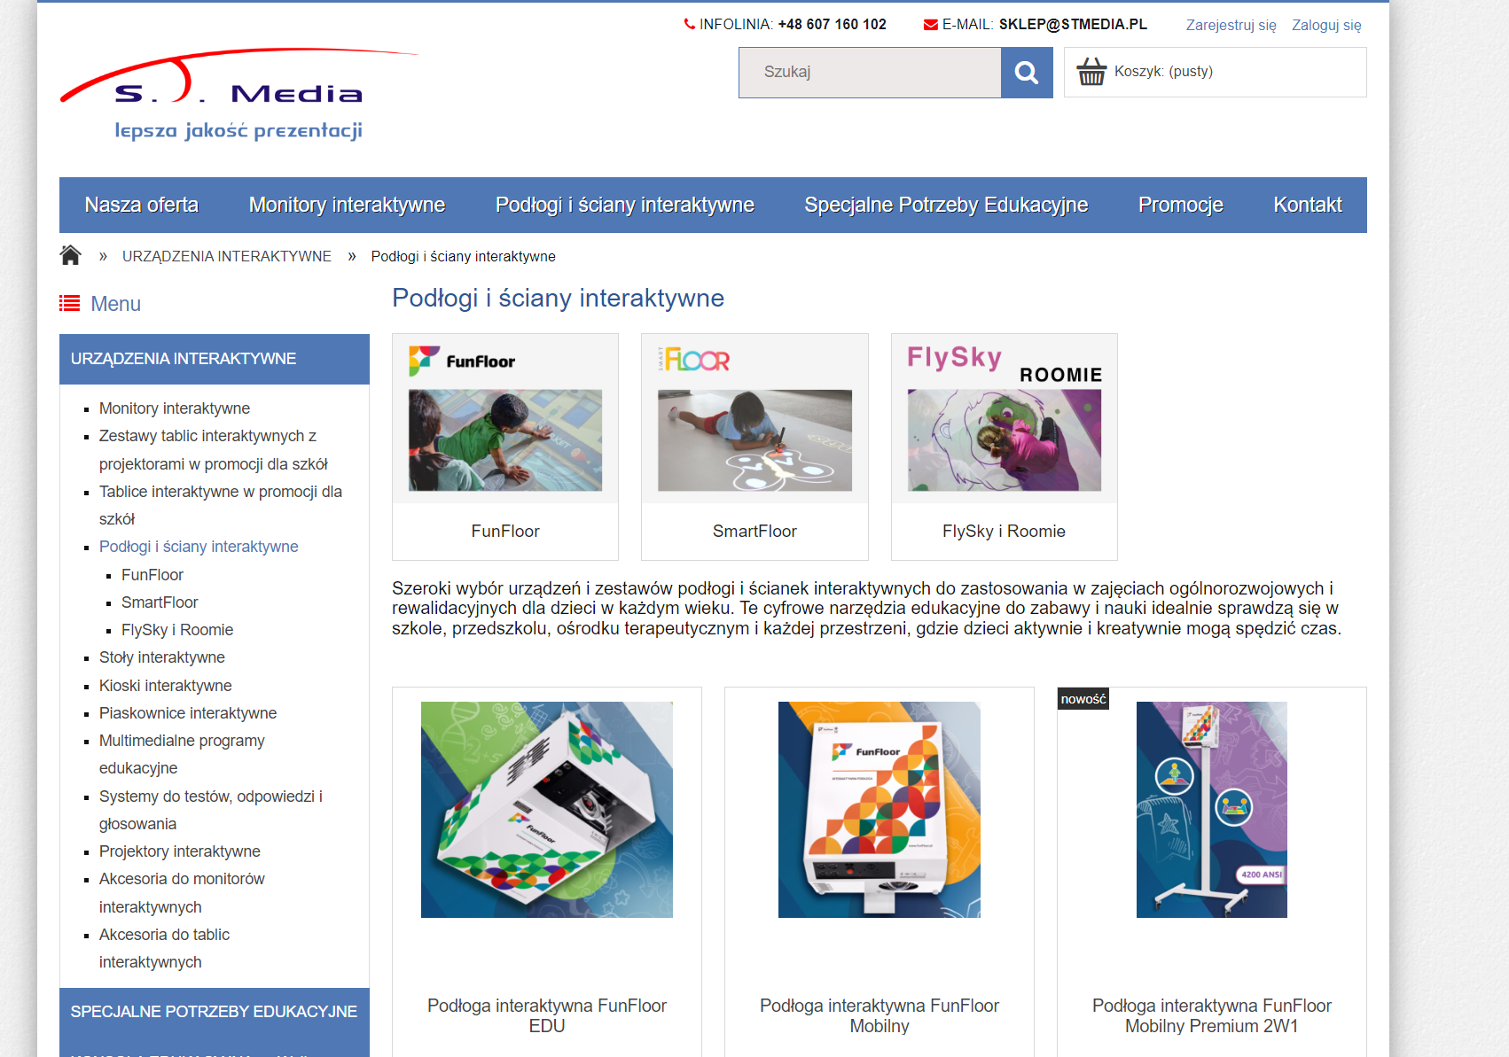Screen dimensions: 1509x1057
Task: Click the Zaloguj się link
Action: click(x=1326, y=25)
